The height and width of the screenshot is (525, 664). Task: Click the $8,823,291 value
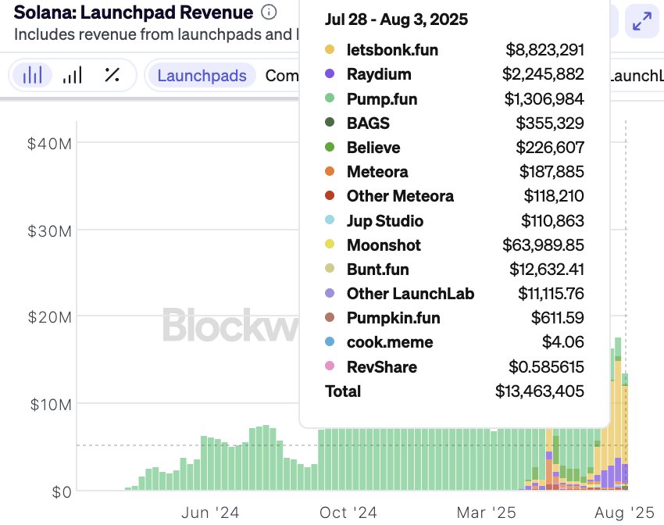544,50
